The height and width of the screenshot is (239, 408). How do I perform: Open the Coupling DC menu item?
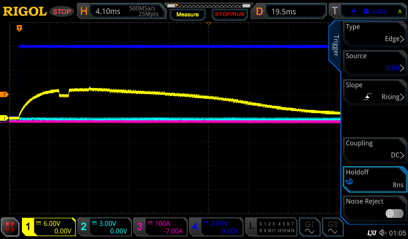[375, 149]
